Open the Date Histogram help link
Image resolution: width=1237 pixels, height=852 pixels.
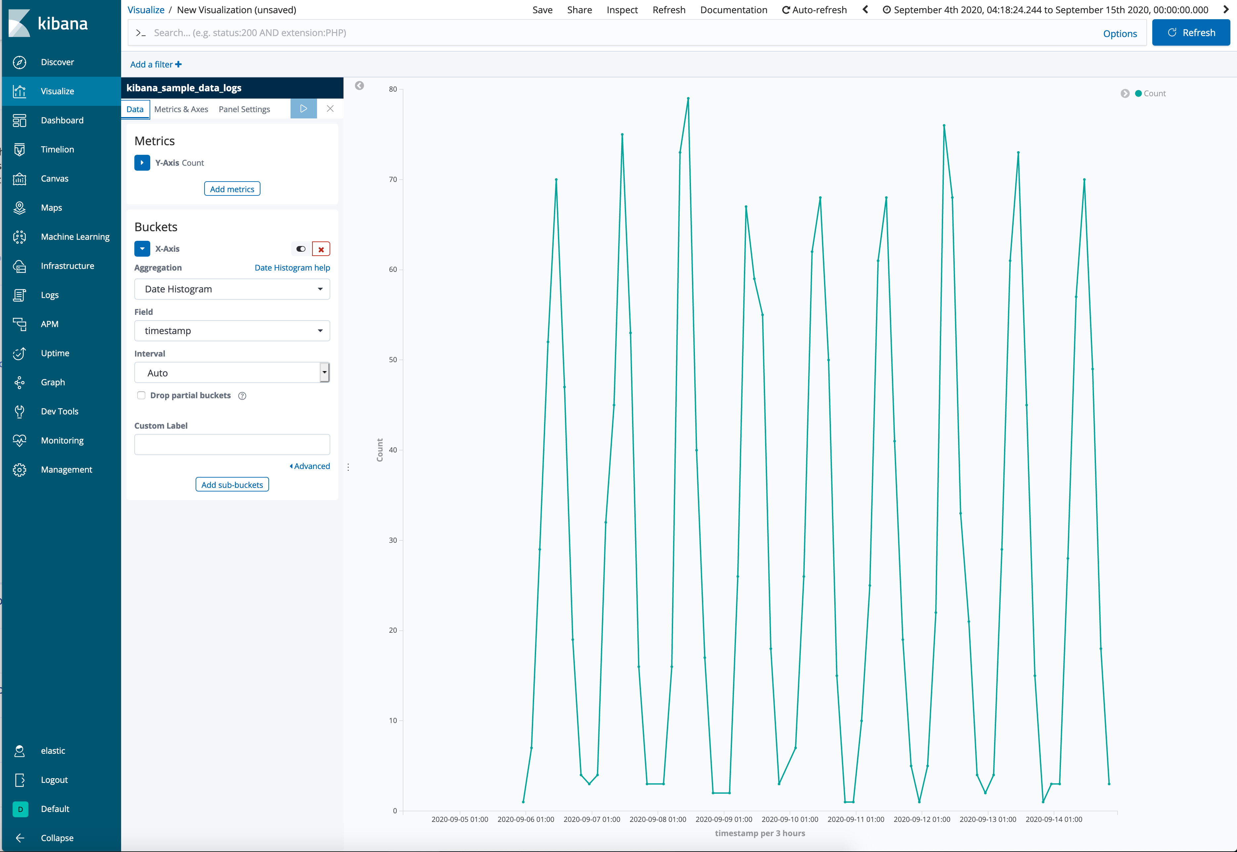point(292,268)
